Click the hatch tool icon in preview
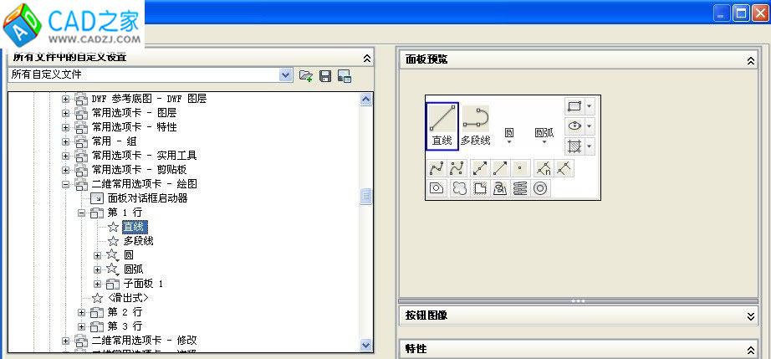The height and width of the screenshot is (359, 771). point(574,146)
